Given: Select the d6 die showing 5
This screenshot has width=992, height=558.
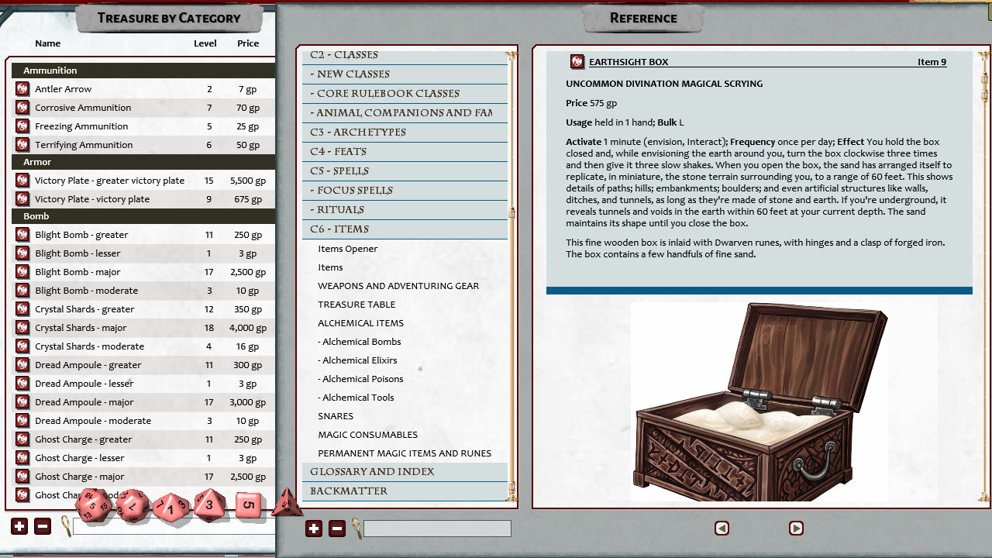Looking at the screenshot, I should point(248,505).
